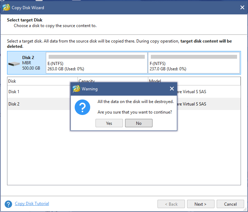Select the Disk 1 row in list
Image resolution: width=248 pixels, height=212 pixels.
coord(124,91)
